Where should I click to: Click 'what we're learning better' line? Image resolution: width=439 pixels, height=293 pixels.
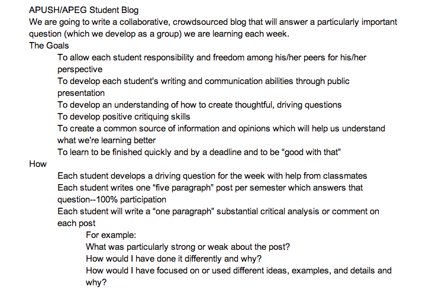[x=106, y=140]
